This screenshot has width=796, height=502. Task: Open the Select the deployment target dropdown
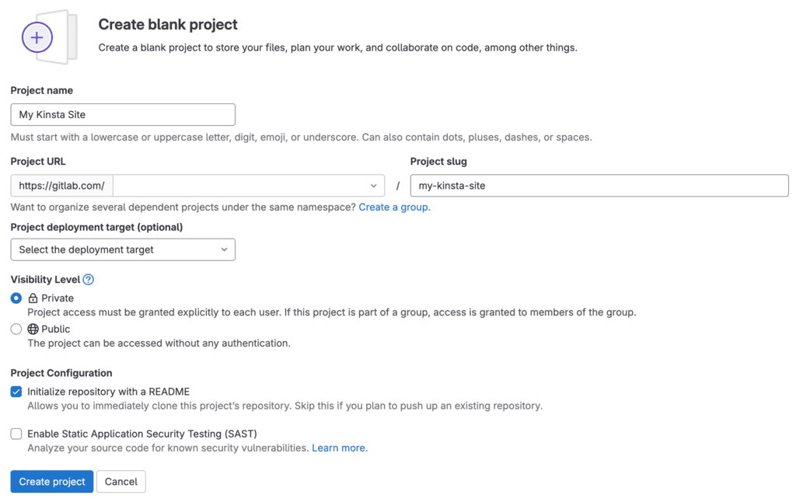pos(123,249)
